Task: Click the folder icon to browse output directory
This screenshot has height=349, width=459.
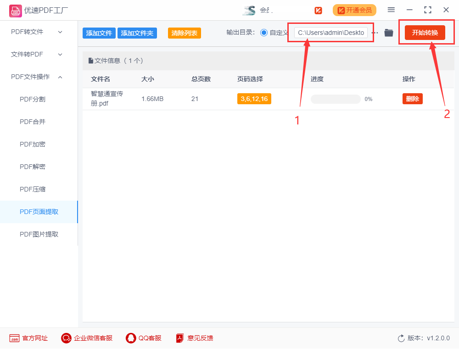Action: coord(389,32)
